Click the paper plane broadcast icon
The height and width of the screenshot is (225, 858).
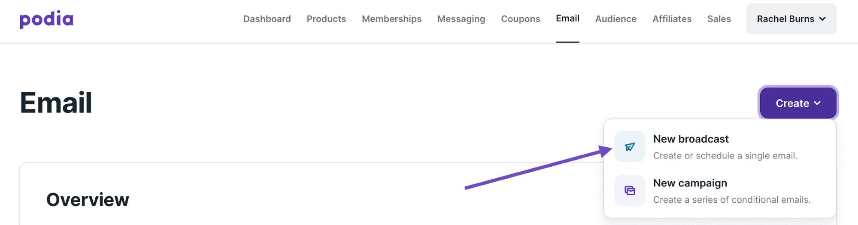630,147
